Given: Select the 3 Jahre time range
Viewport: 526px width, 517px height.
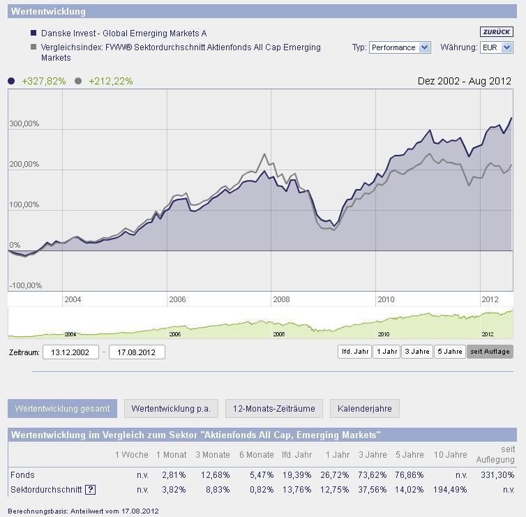Looking at the screenshot, I should [416, 352].
